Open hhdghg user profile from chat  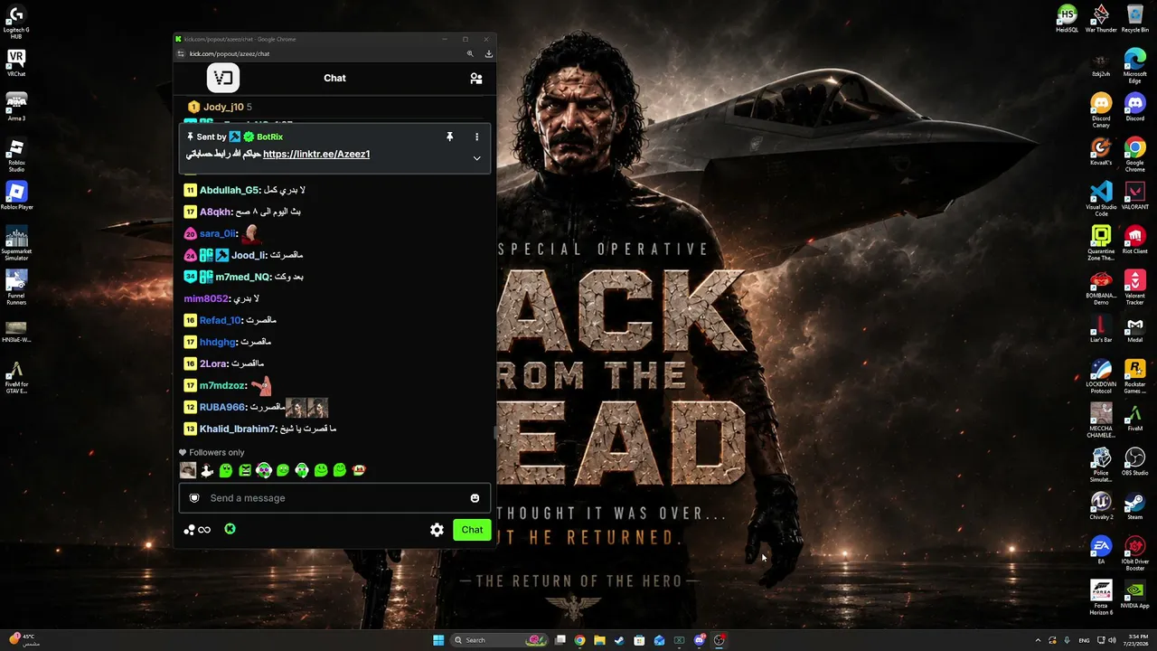click(218, 342)
